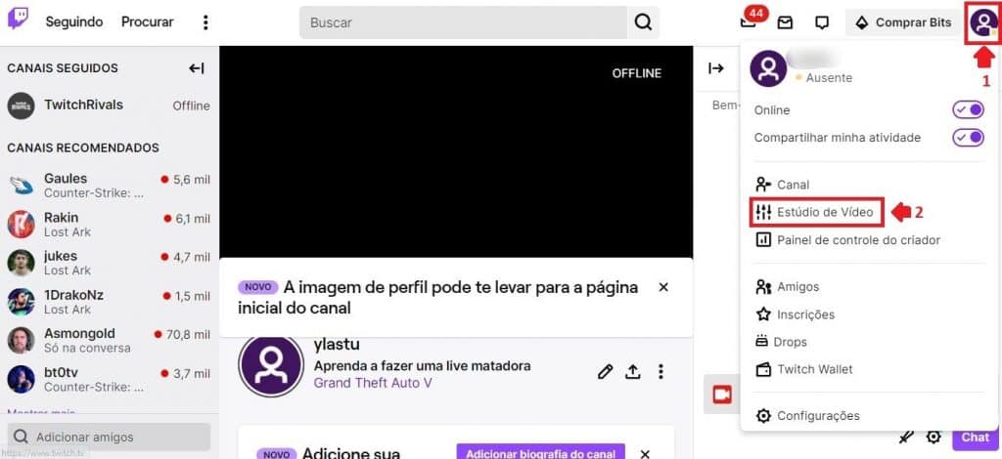
Task: Click the Chat send button
Action: [x=975, y=437]
